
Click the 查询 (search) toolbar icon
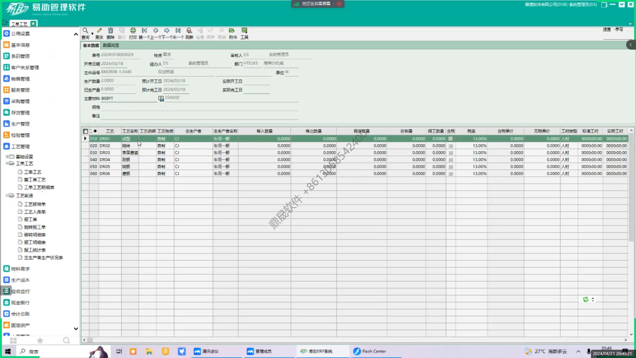point(85,30)
